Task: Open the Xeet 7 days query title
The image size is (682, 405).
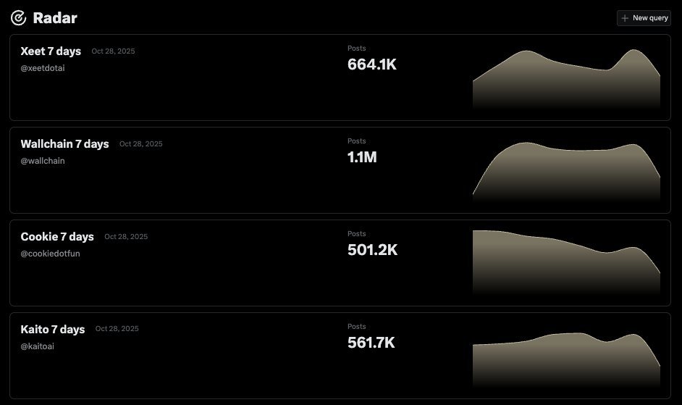Action: [51, 51]
